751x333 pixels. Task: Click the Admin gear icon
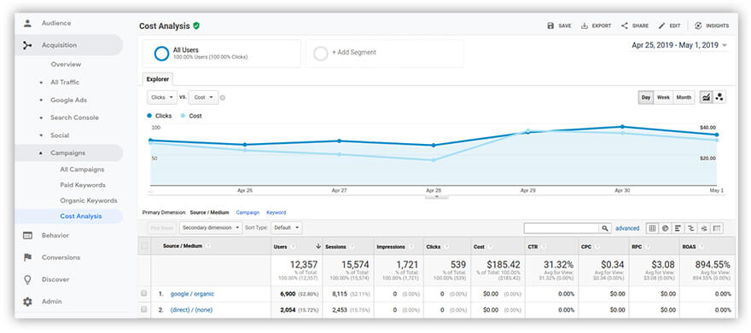tap(27, 302)
